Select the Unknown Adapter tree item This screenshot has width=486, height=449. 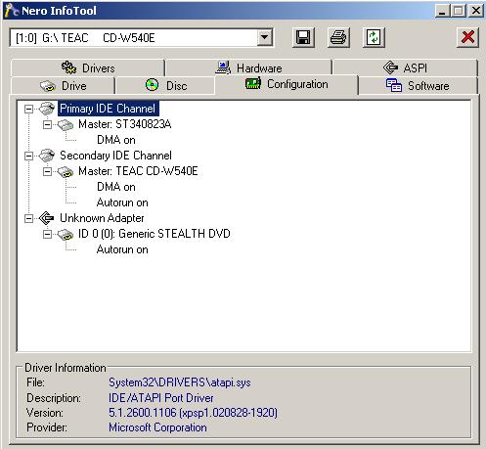[102, 218]
